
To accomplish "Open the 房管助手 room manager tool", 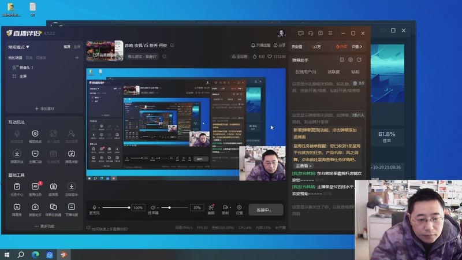I will point(35,209).
